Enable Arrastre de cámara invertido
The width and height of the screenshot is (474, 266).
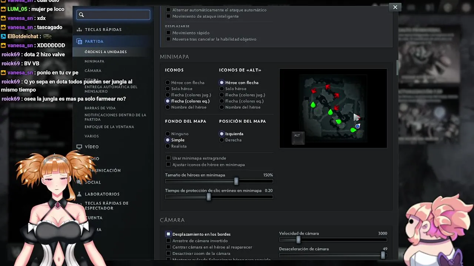[x=168, y=241]
